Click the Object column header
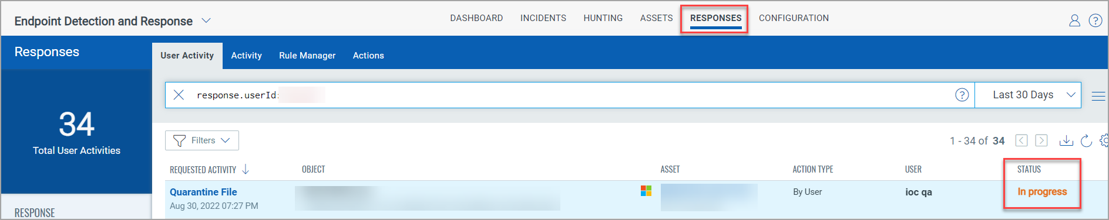The image size is (1109, 220). coord(314,169)
